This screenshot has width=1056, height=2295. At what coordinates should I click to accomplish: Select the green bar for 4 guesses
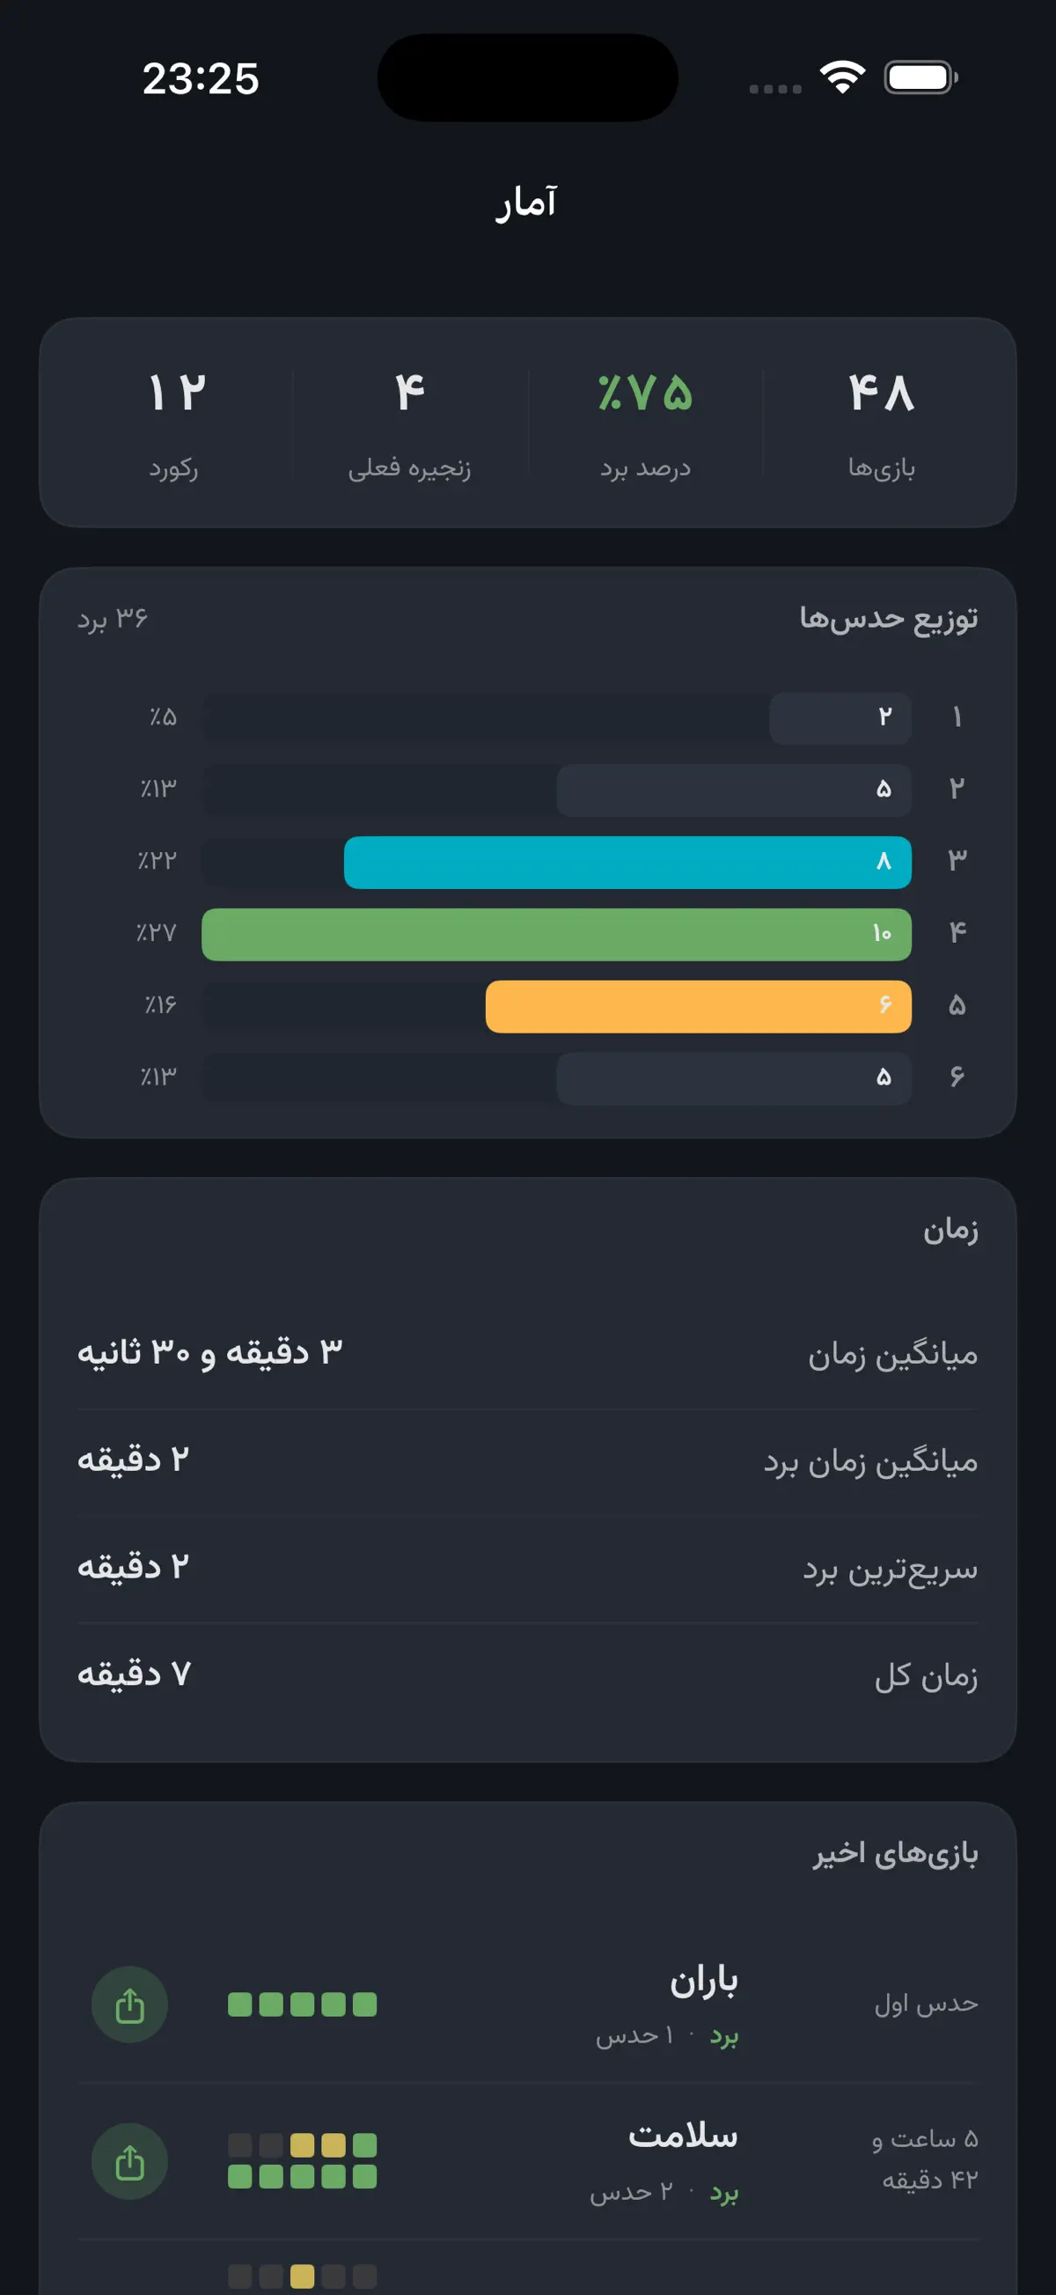coord(556,934)
